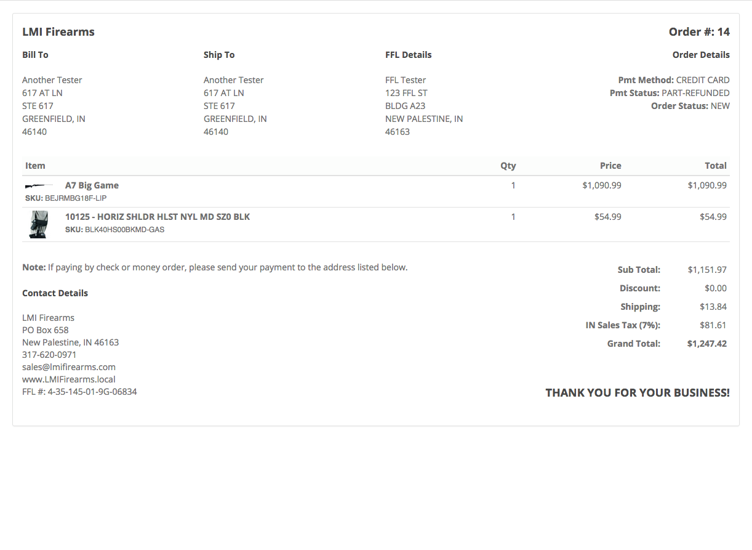Image resolution: width=752 pixels, height=550 pixels.
Task: Click the sub total amount $1,151.97
Action: (x=707, y=270)
